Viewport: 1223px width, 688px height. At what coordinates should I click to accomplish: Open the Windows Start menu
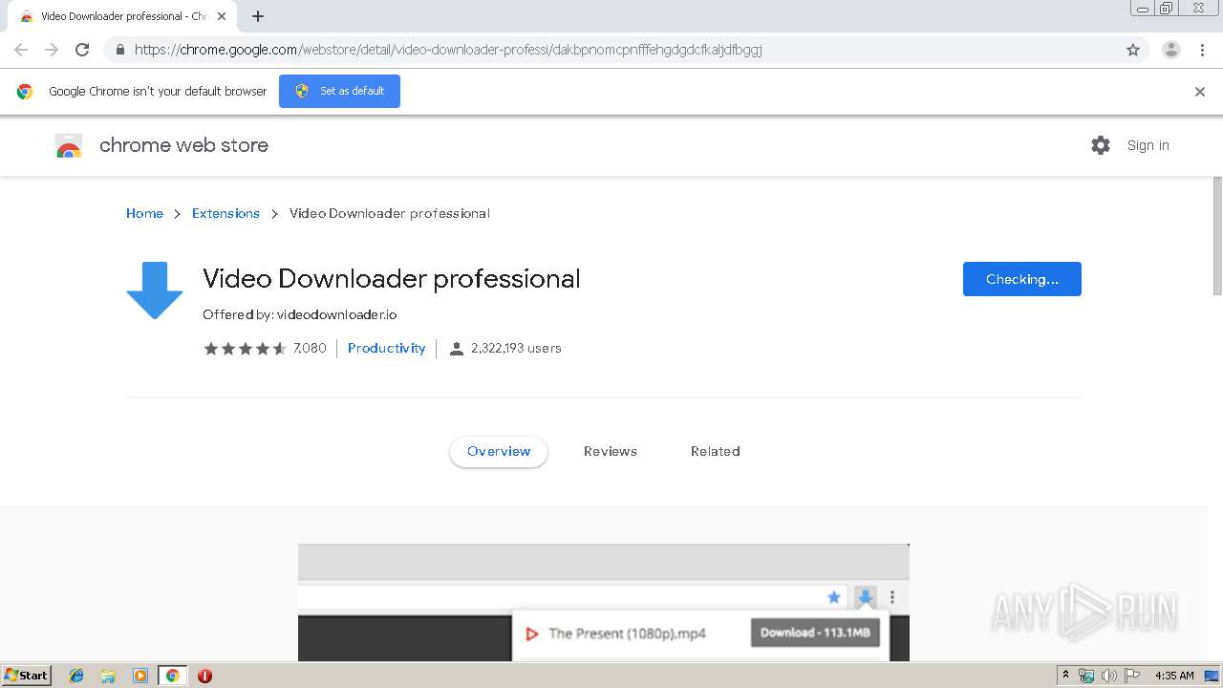click(x=26, y=676)
